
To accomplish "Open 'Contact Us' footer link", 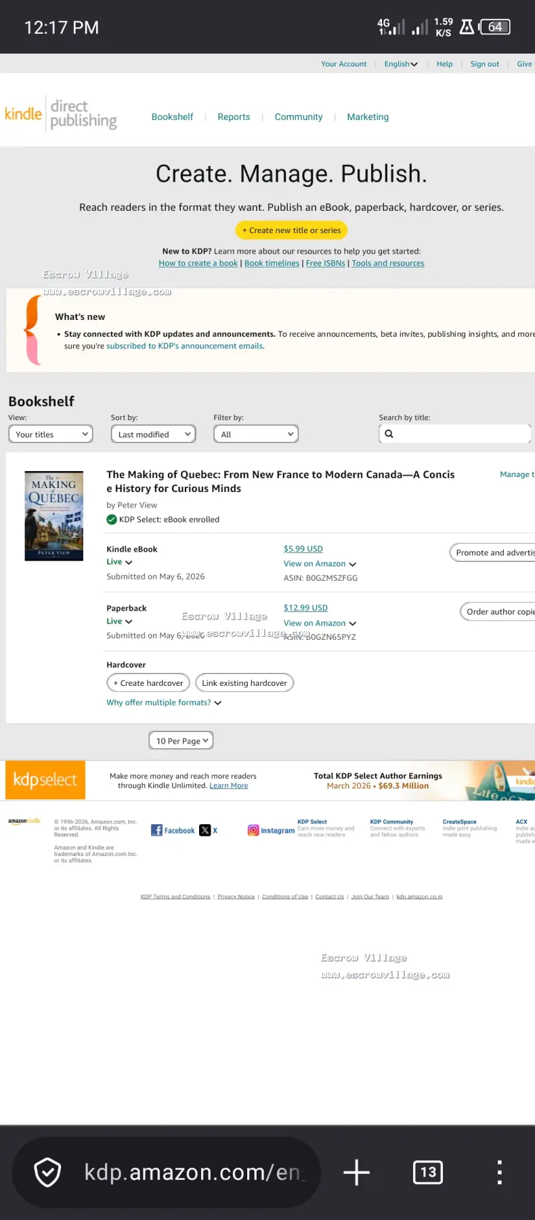I will pos(330,897).
